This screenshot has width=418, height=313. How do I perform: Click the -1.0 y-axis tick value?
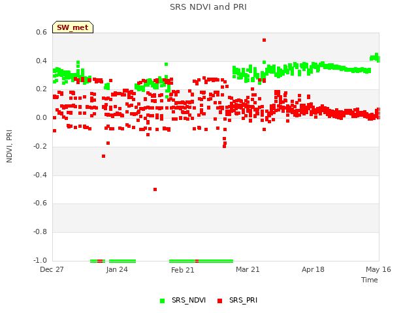point(40,260)
